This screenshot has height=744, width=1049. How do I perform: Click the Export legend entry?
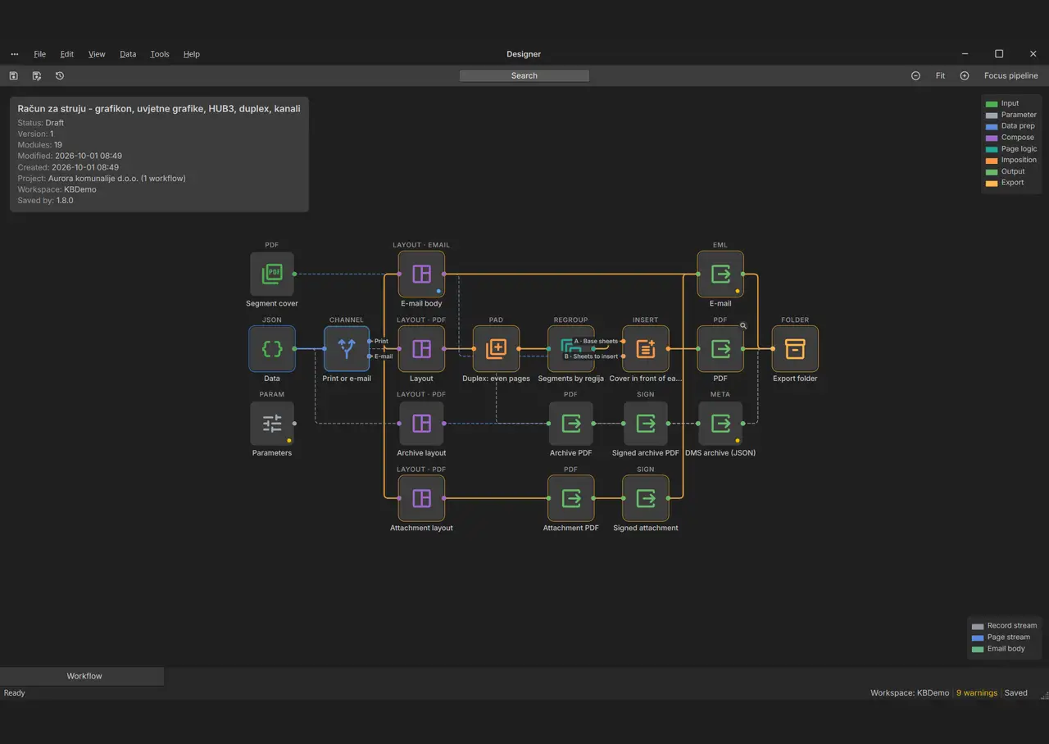pos(1005,183)
